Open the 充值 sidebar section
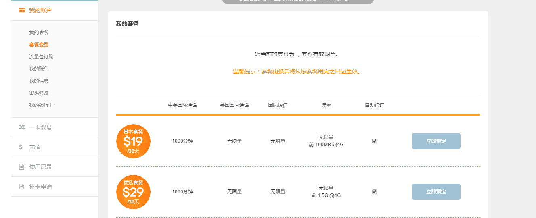Screen dimensions: 536x218 pyautogui.click(x=35, y=147)
